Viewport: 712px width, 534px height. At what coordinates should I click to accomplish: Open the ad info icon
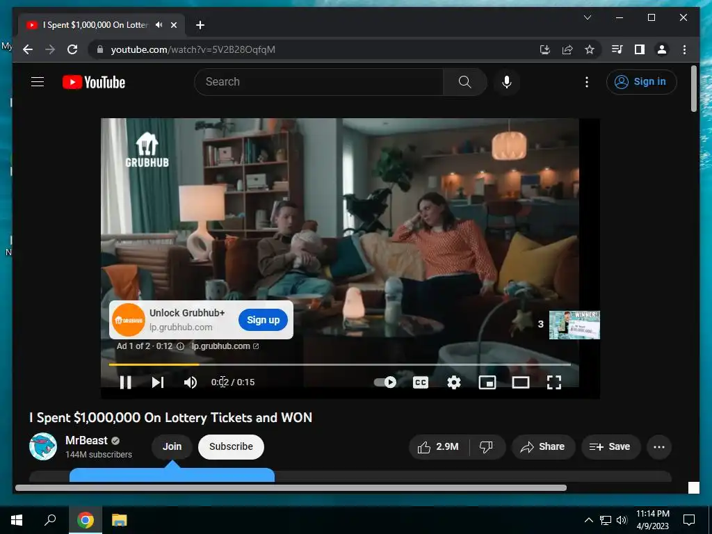(x=180, y=346)
